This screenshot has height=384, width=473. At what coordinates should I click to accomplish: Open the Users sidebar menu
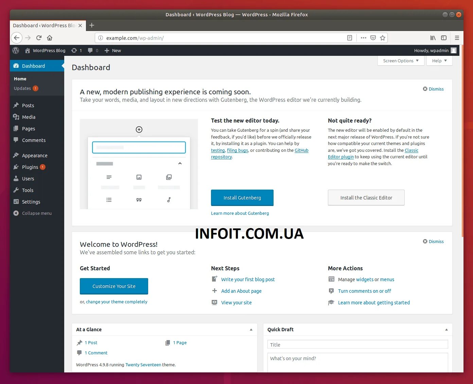click(37, 178)
